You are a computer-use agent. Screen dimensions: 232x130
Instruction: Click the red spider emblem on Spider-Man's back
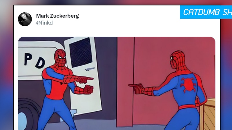pos(188,85)
